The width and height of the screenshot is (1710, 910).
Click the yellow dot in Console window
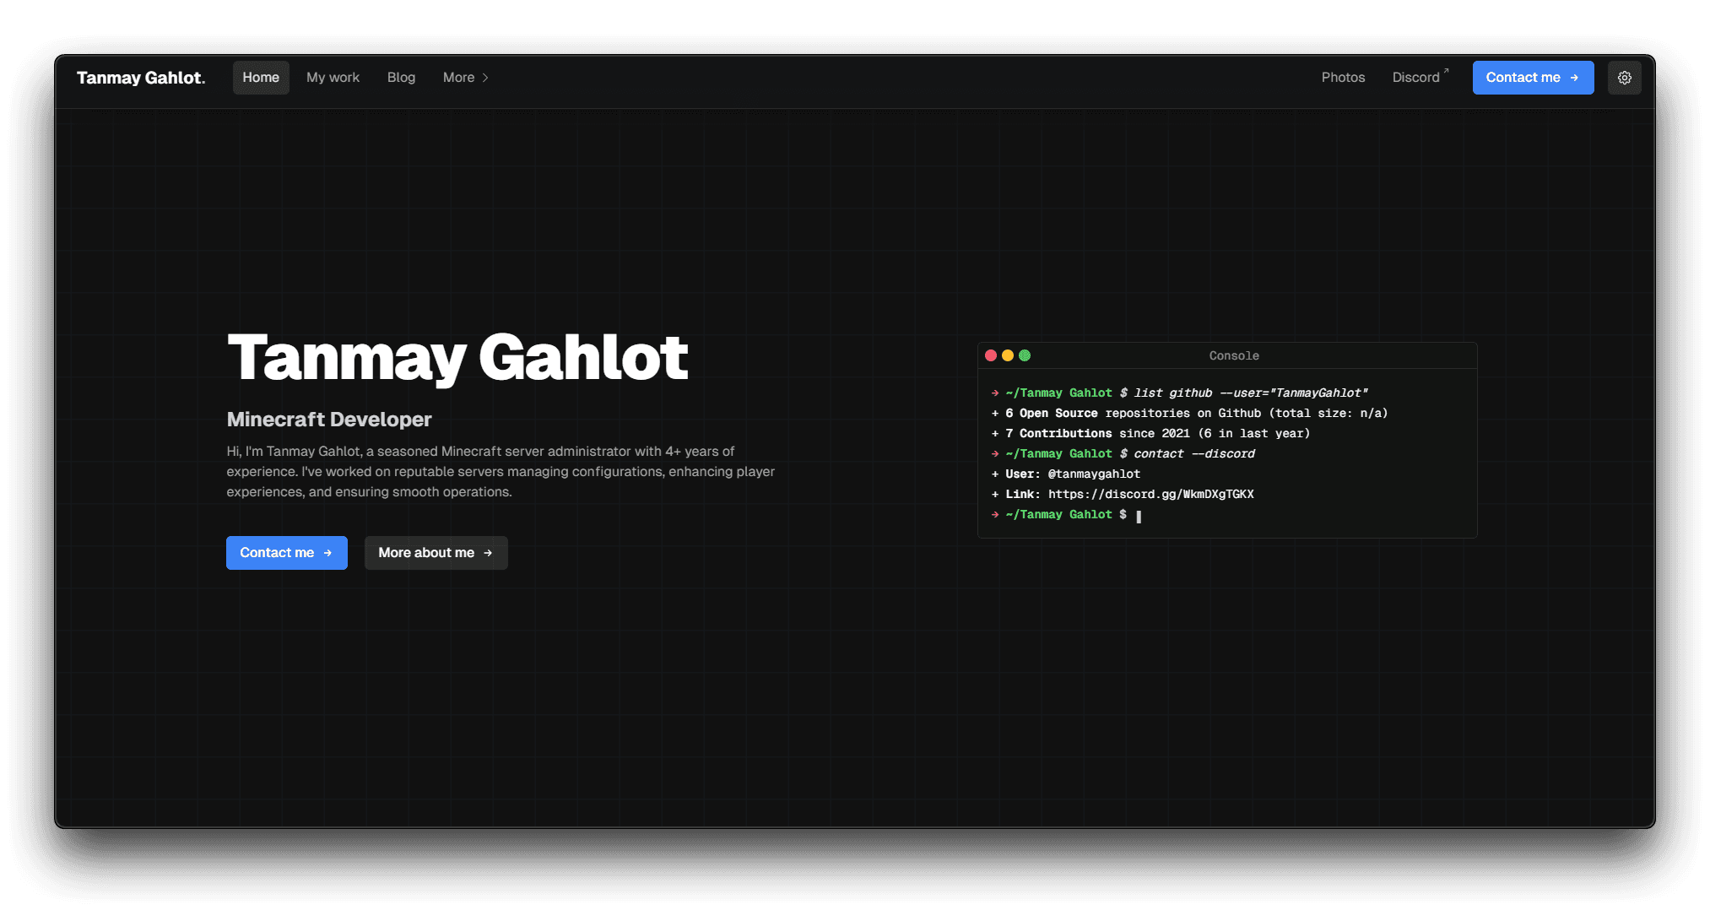pyautogui.click(x=1008, y=355)
